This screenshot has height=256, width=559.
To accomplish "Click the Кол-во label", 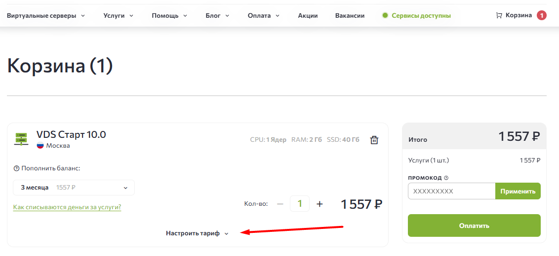I will (256, 204).
